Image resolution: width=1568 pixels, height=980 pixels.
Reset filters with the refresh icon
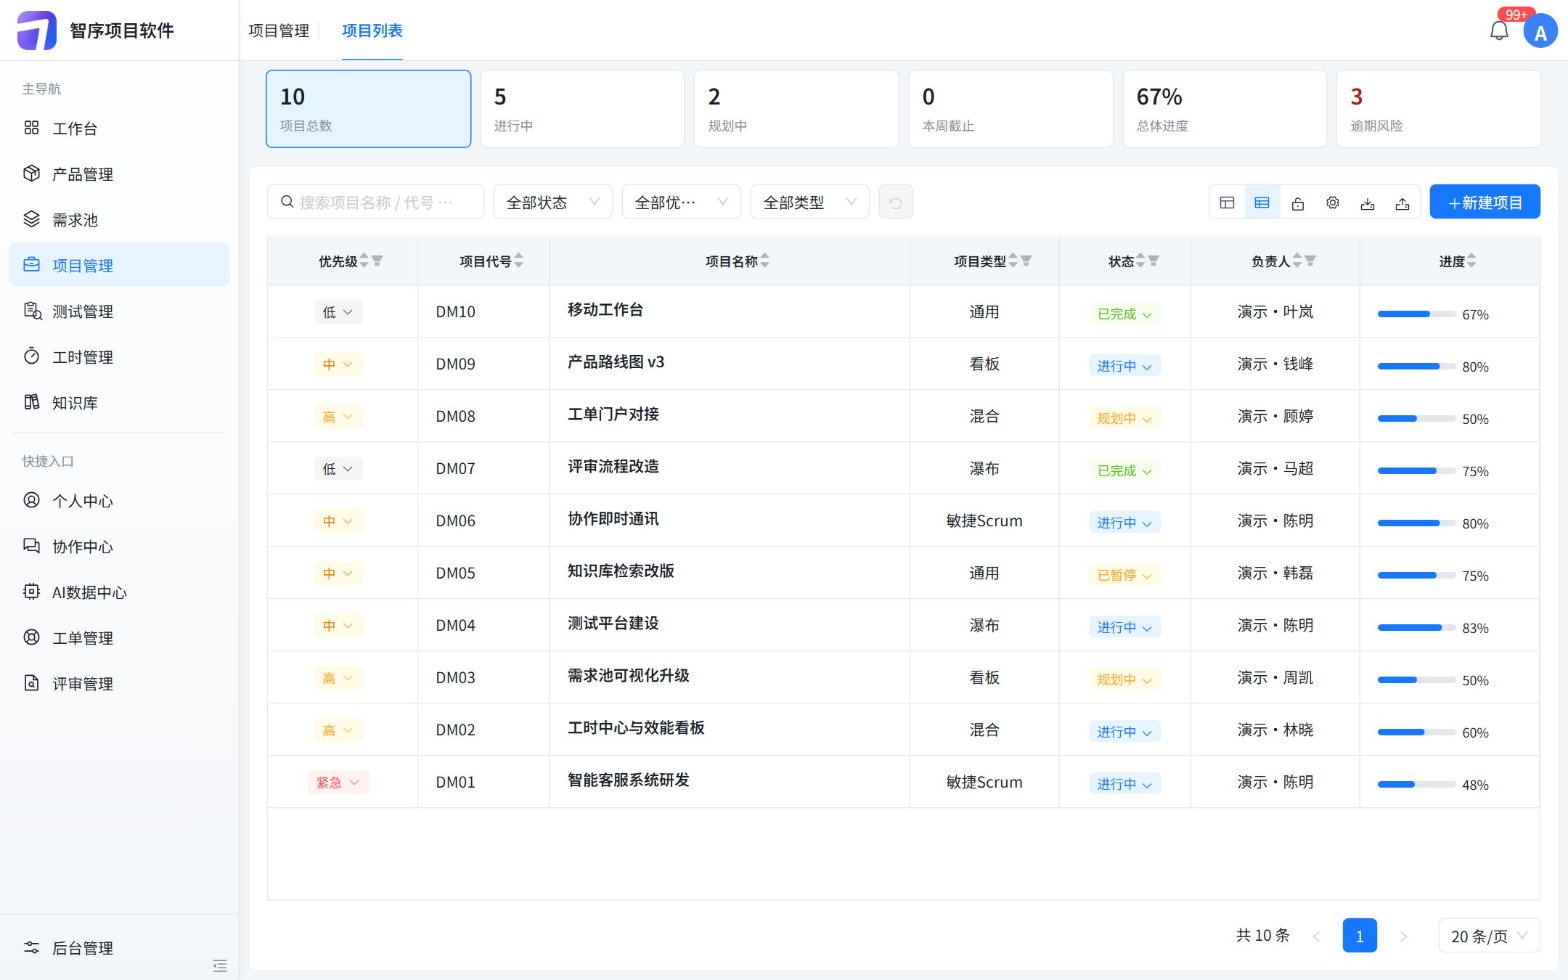896,202
